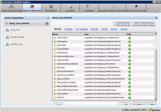Filter by Not Valid exchanges

94,29
